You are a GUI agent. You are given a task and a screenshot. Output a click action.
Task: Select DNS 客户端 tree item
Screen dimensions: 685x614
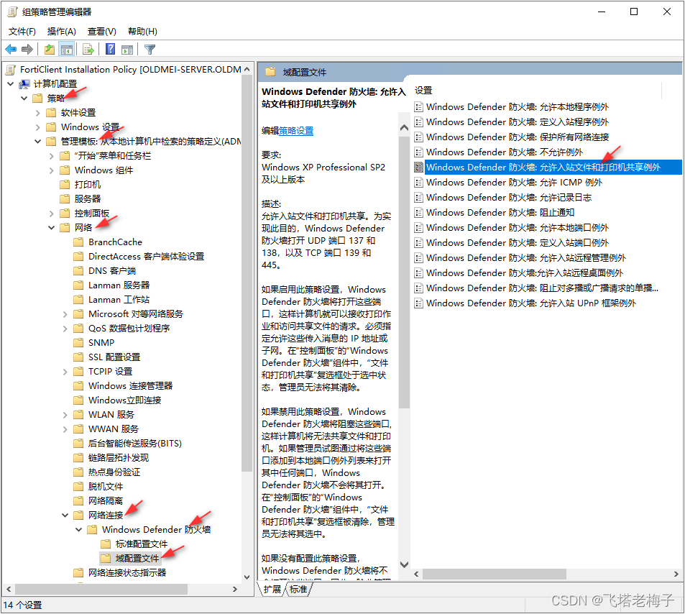pyautogui.click(x=112, y=271)
